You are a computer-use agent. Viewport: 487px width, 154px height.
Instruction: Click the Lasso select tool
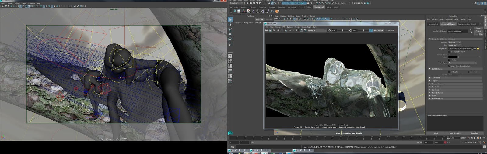click(x=230, y=24)
